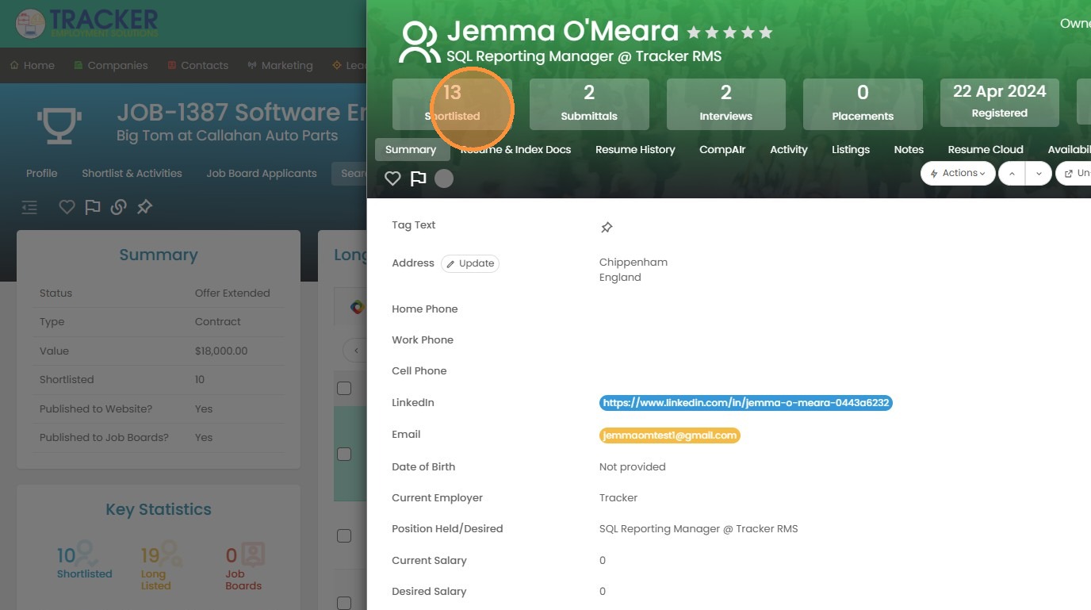Click the down chevron next to Actions
The image size is (1091, 610).
point(1039,173)
